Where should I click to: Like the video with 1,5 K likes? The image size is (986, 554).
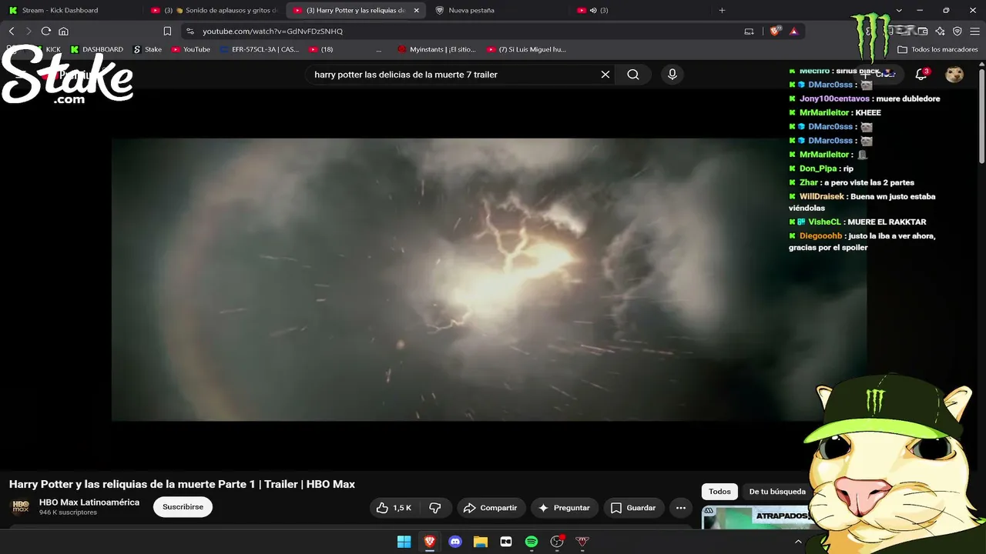pos(394,508)
